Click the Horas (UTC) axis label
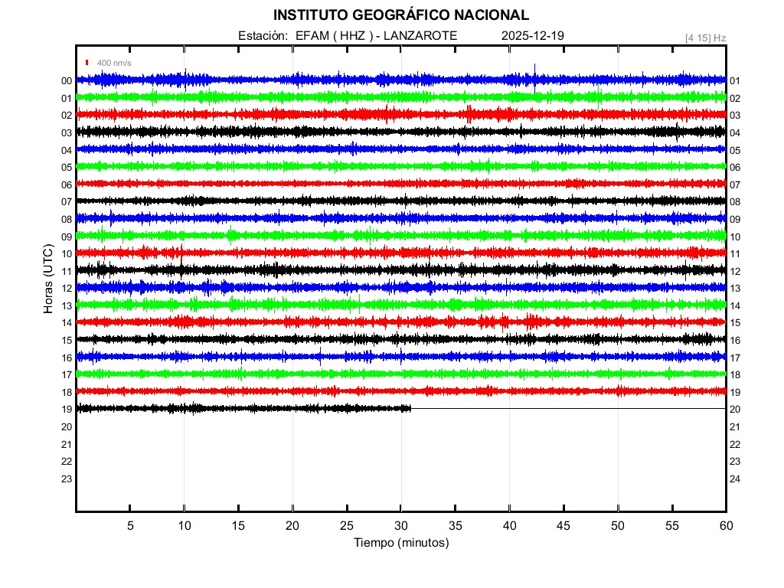784x588 pixels. click(x=47, y=280)
